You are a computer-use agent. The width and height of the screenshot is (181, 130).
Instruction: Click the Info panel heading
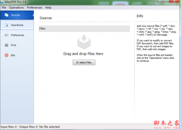pyautogui.click(x=140, y=16)
